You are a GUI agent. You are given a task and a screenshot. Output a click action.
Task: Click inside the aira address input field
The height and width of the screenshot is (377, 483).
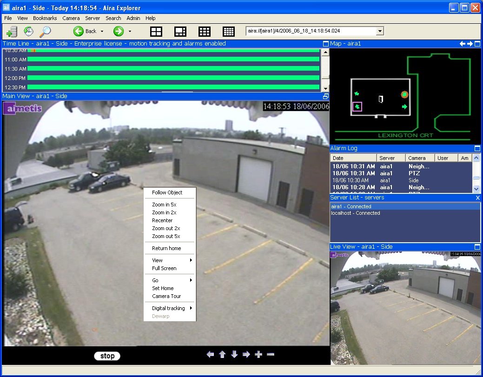click(x=311, y=31)
